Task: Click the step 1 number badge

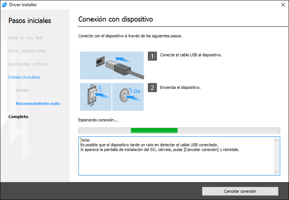Action: click(x=152, y=56)
